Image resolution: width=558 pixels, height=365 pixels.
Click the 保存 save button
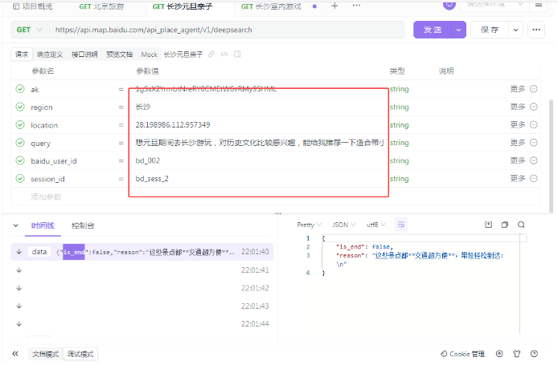(x=490, y=30)
